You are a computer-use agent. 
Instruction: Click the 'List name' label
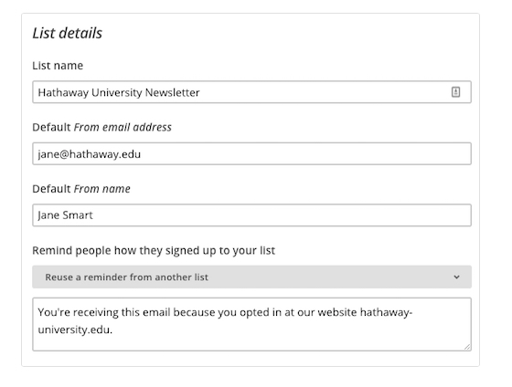pyautogui.click(x=58, y=66)
